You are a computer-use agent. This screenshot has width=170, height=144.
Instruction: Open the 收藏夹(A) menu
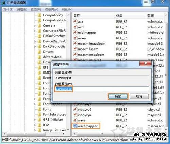pos(51,9)
